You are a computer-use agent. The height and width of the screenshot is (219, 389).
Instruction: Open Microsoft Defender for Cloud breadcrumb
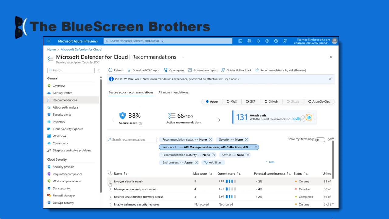click(x=81, y=50)
